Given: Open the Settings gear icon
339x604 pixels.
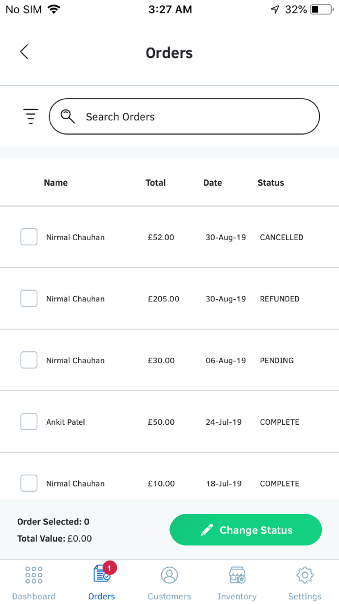Looking at the screenshot, I should tap(305, 575).
